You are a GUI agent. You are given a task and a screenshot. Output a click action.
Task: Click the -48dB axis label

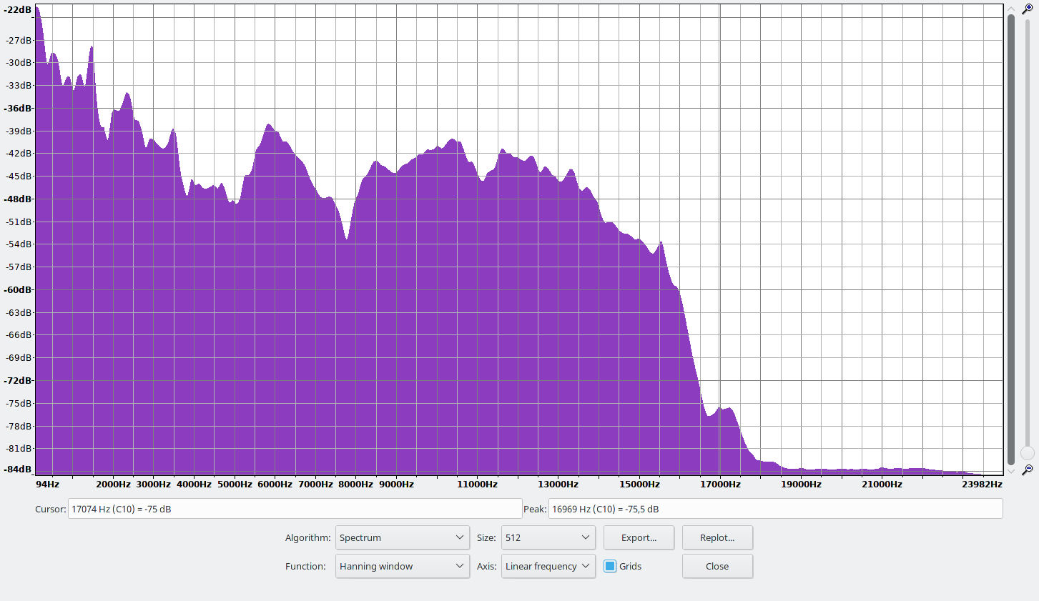click(x=18, y=199)
